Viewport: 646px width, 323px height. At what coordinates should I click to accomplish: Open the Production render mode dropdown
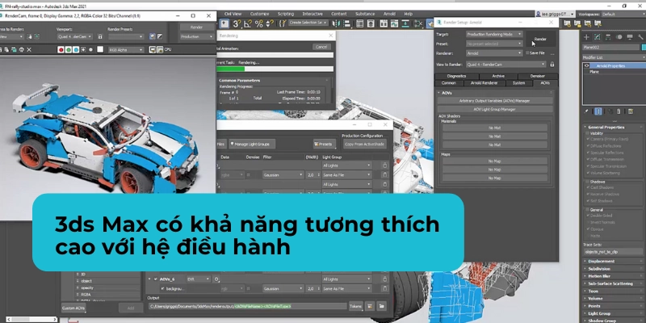pos(197,36)
